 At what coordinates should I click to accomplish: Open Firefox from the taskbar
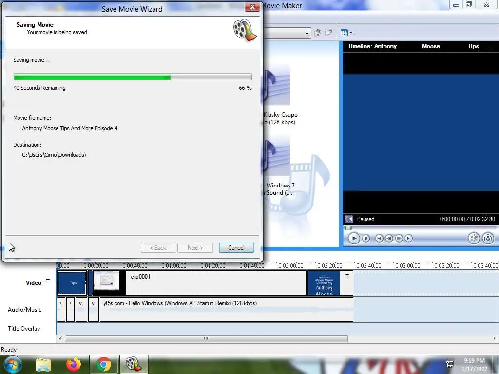tap(74, 364)
